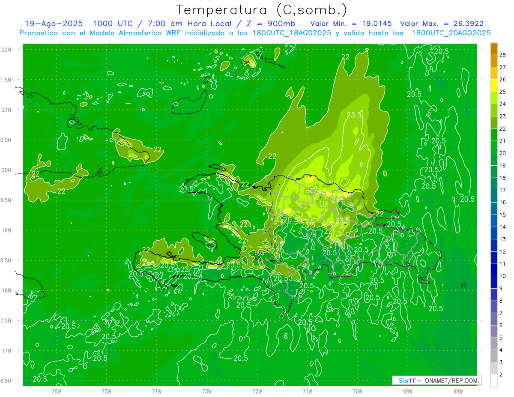Click the "7.5N" latitude axis label
514x397 pixels.
(6, 321)
